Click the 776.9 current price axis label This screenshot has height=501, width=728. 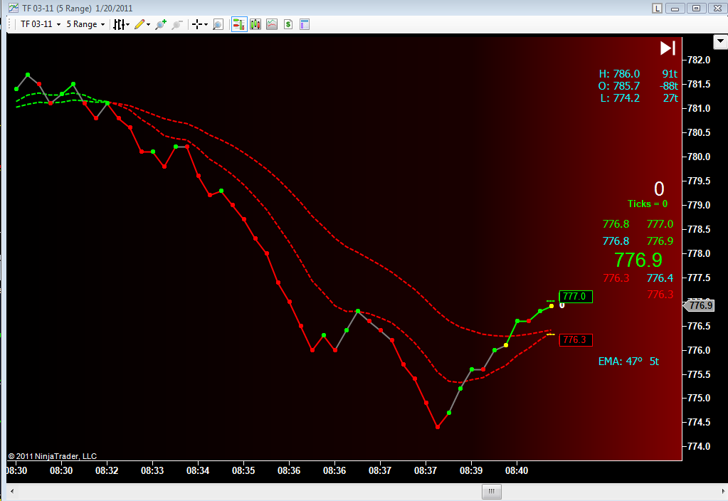pyautogui.click(x=698, y=305)
